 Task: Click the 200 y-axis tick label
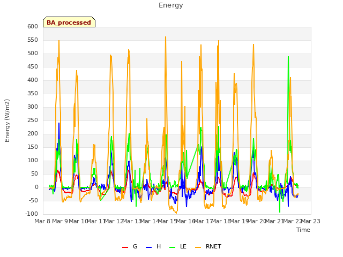coord(33,133)
